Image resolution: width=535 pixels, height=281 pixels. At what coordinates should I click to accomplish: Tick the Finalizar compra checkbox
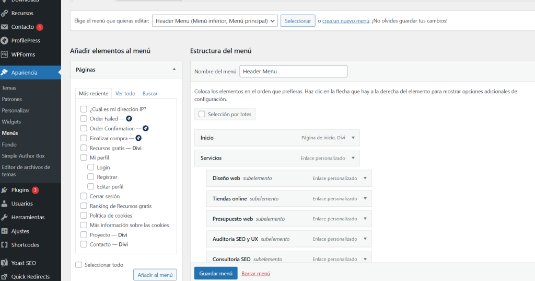pyautogui.click(x=84, y=138)
